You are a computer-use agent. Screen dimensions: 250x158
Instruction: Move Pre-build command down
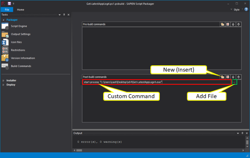click(x=239, y=24)
